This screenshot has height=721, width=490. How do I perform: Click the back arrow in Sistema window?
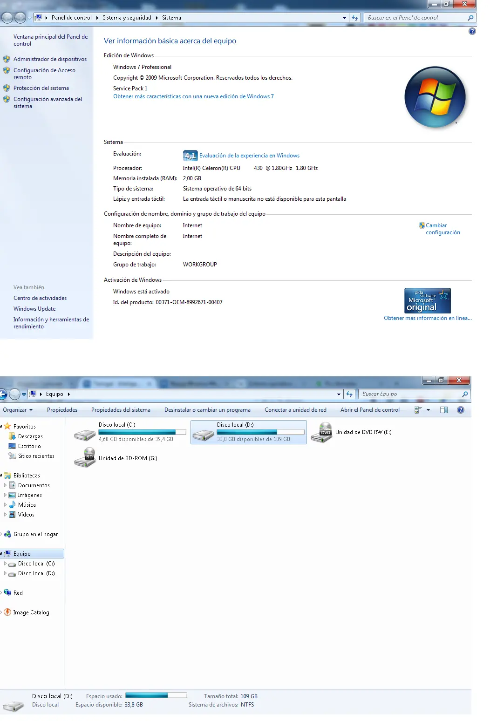(7, 18)
